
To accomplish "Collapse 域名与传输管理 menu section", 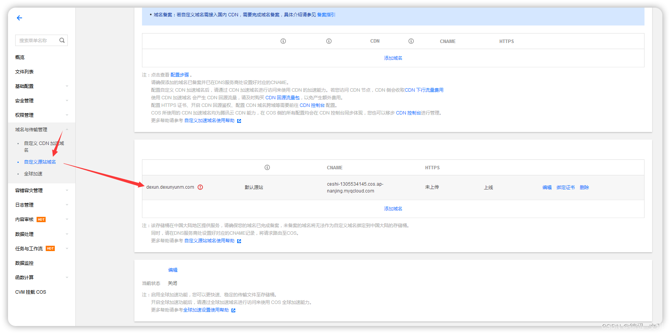I will 41,130.
